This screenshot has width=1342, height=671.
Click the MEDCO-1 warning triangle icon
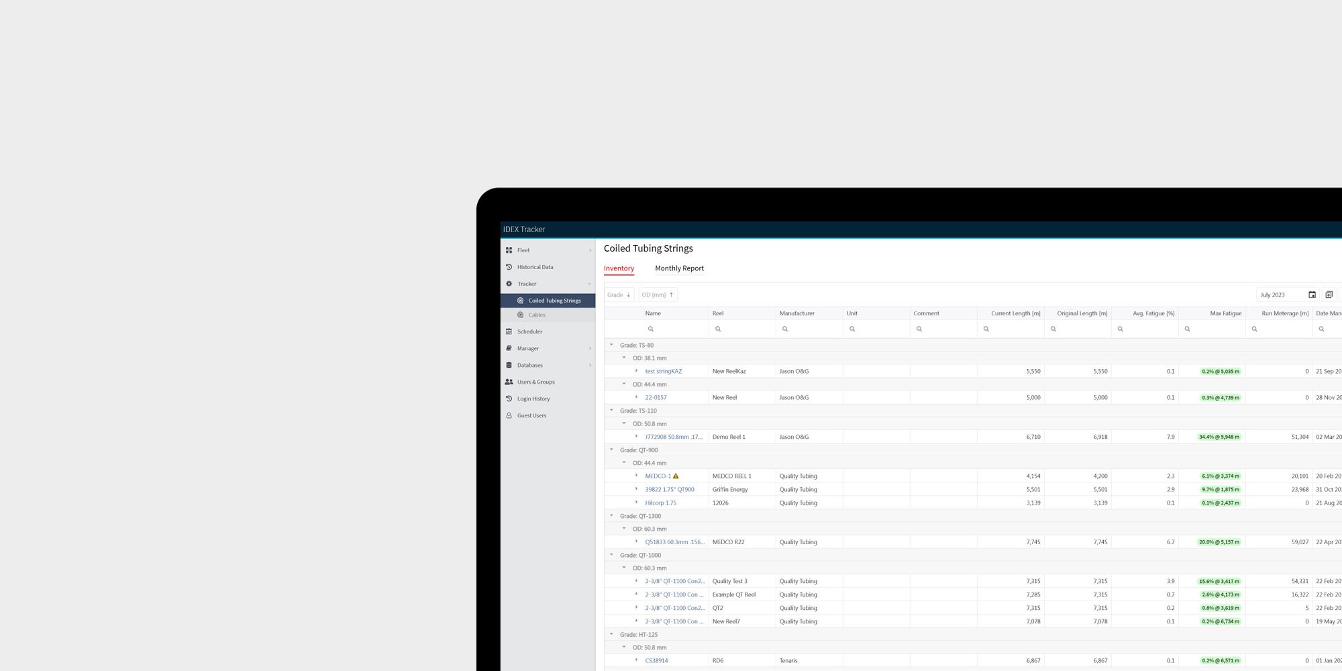coord(676,476)
